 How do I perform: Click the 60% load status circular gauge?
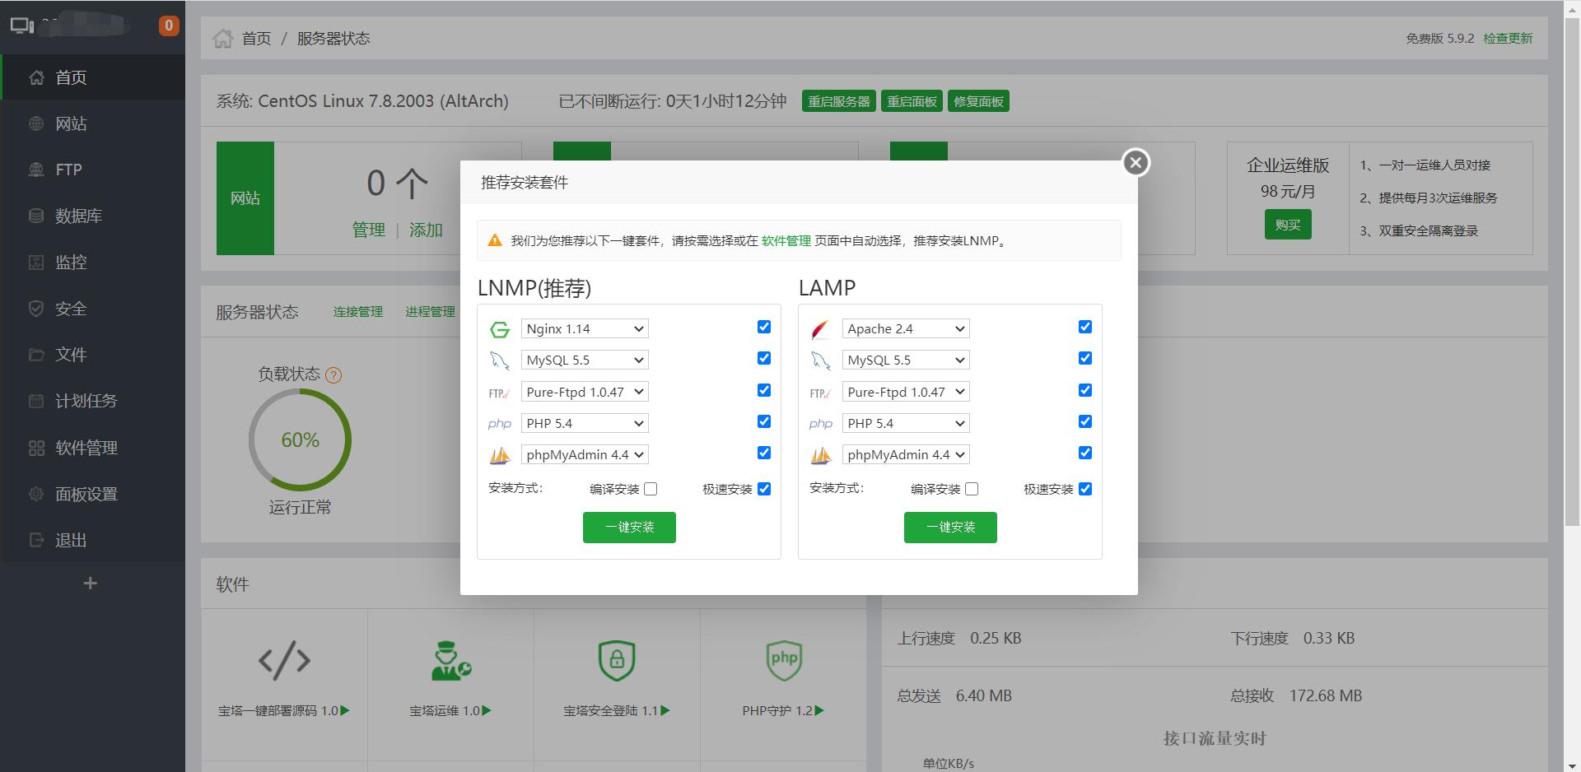click(x=301, y=440)
